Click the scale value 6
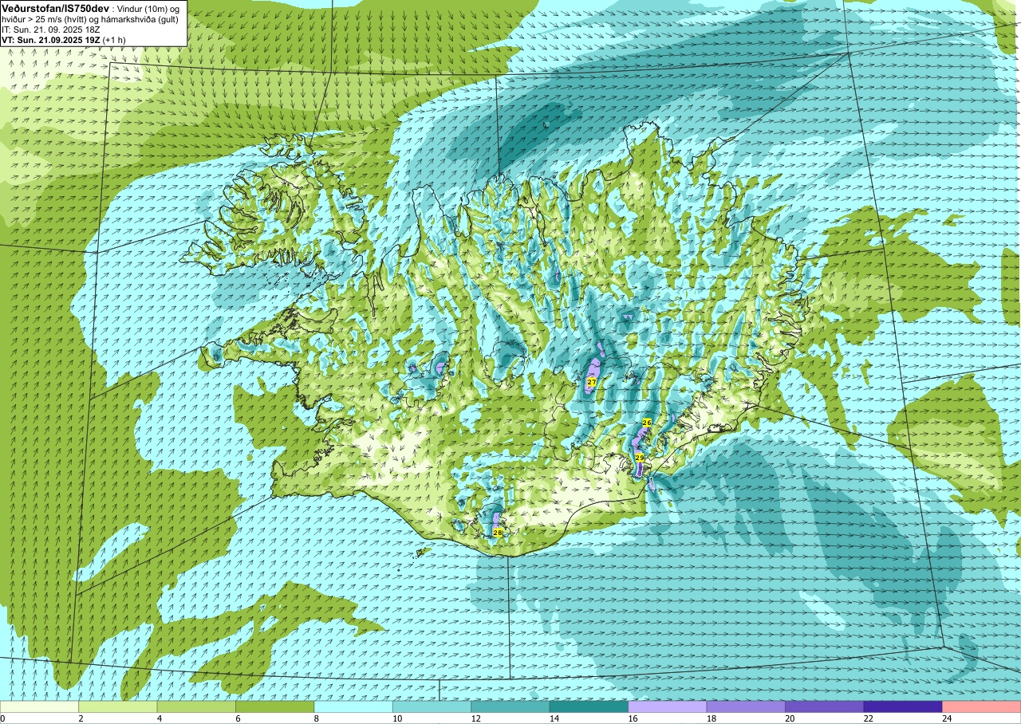Viewport: 1021px width, 724px height. pyautogui.click(x=236, y=718)
